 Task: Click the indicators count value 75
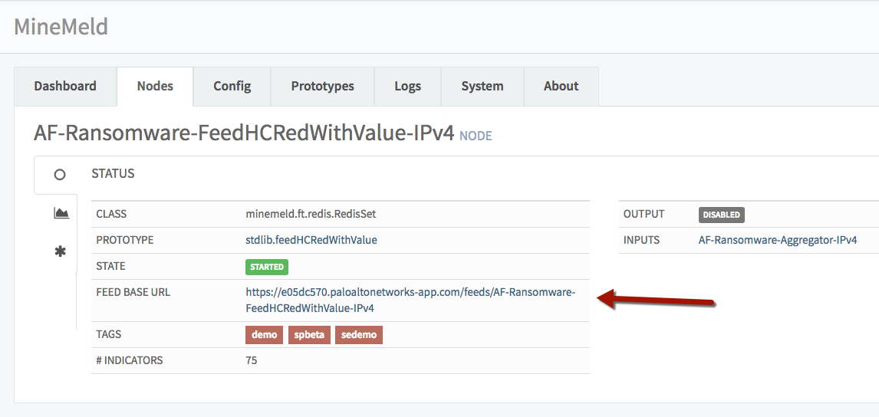pos(252,360)
